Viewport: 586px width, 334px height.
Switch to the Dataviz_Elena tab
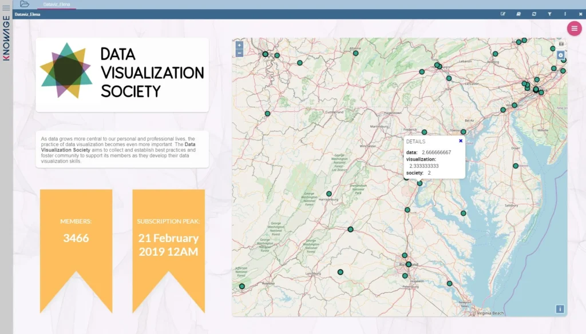[56, 4]
